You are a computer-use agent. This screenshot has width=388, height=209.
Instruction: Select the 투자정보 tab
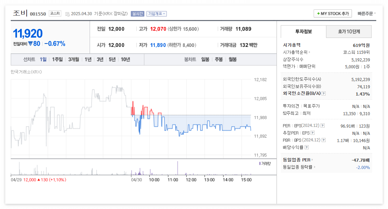(303, 31)
